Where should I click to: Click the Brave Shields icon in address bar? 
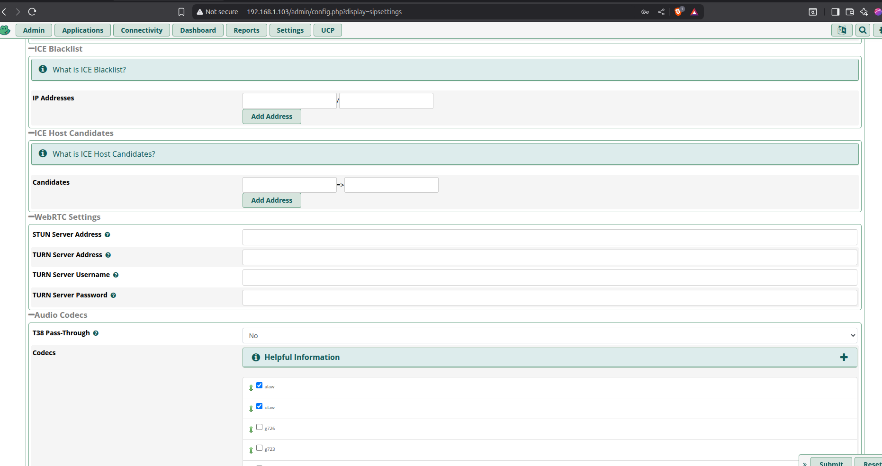pos(678,12)
